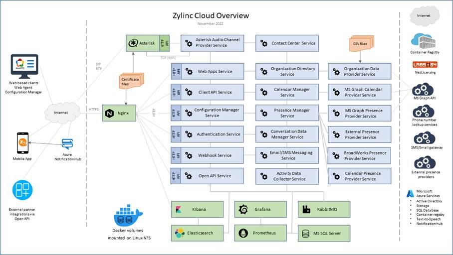Click the Elasticsearch logo icon

point(179,233)
